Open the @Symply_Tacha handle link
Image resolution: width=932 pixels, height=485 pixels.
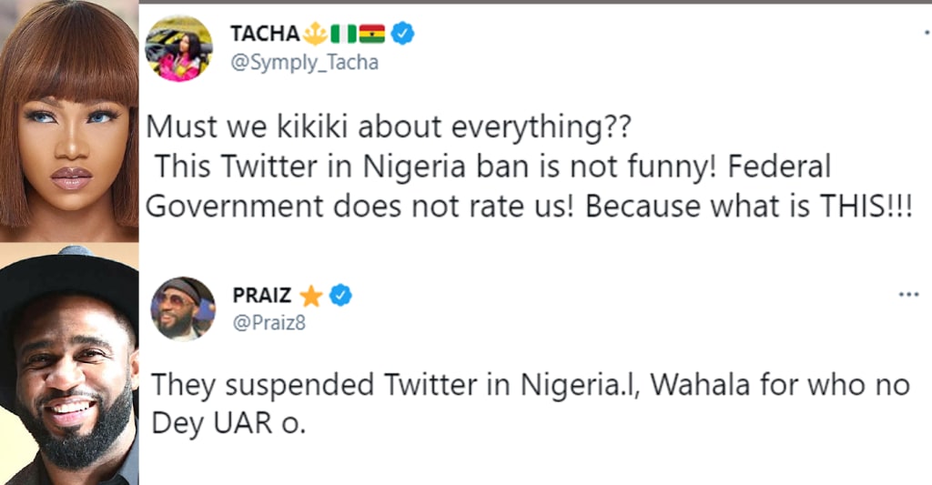tap(305, 62)
